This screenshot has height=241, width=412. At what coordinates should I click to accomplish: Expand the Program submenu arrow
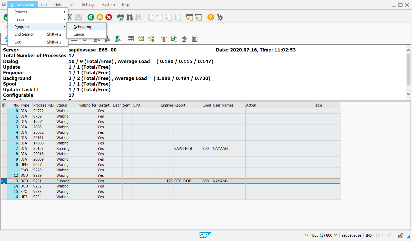click(x=64, y=27)
